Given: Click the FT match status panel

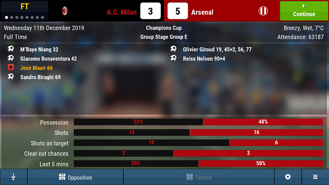Looking at the screenshot, I should coord(24,10).
